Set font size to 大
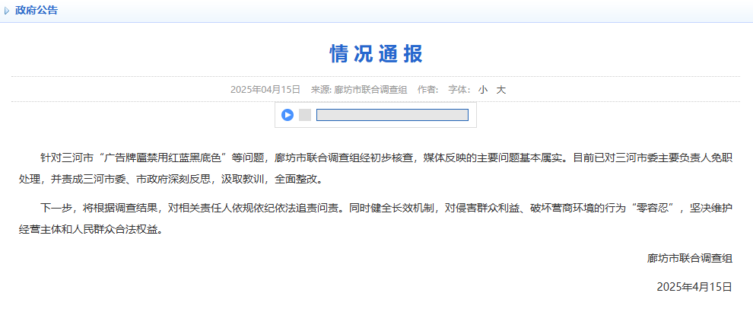 pos(501,89)
